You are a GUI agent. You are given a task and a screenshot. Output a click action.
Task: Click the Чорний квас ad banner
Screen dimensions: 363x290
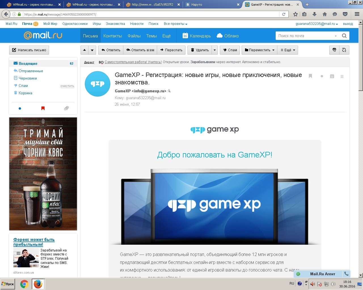coord(43,174)
